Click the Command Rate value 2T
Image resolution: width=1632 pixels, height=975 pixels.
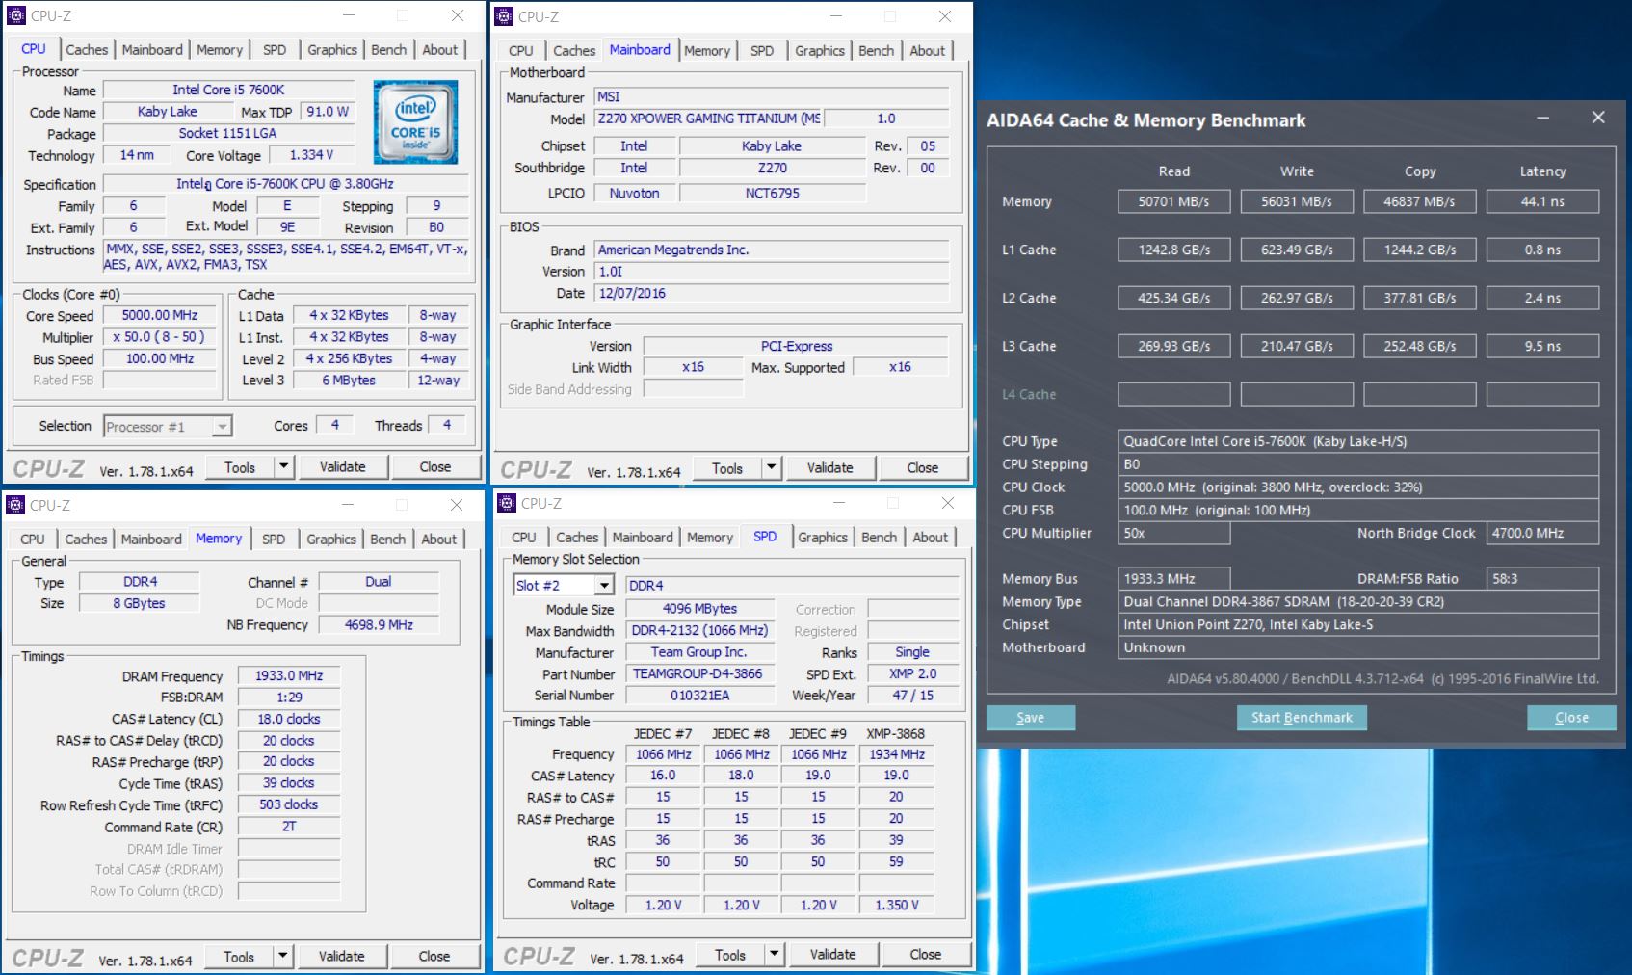point(289,827)
